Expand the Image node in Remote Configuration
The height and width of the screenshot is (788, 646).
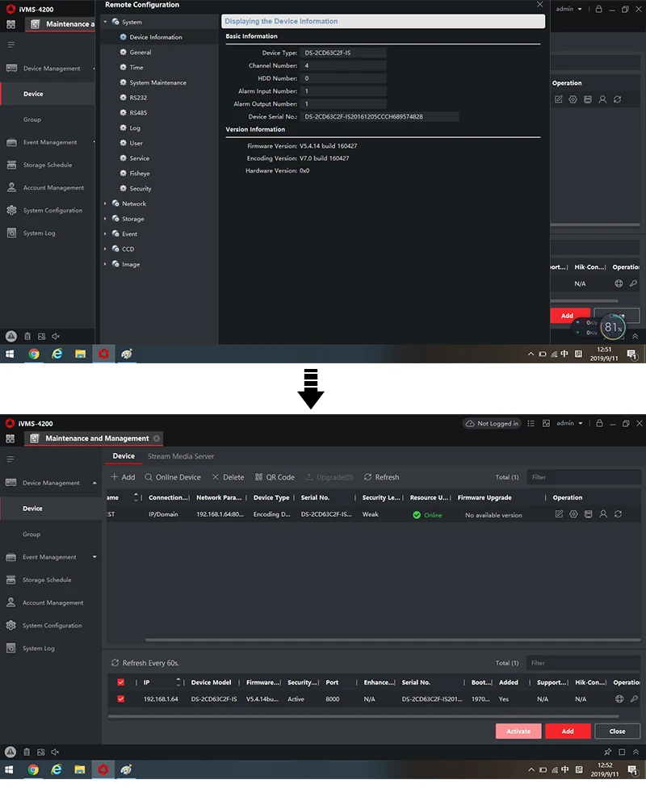coord(105,264)
